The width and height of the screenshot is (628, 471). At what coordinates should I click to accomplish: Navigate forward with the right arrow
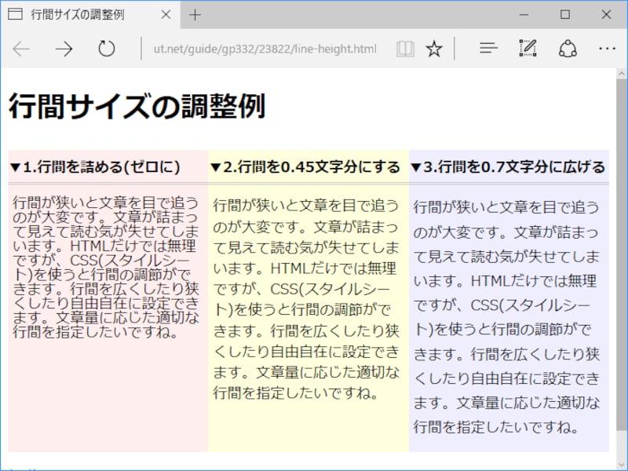(63, 48)
